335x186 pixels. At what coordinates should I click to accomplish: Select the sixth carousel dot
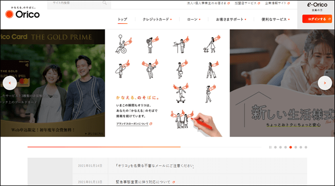301,147
